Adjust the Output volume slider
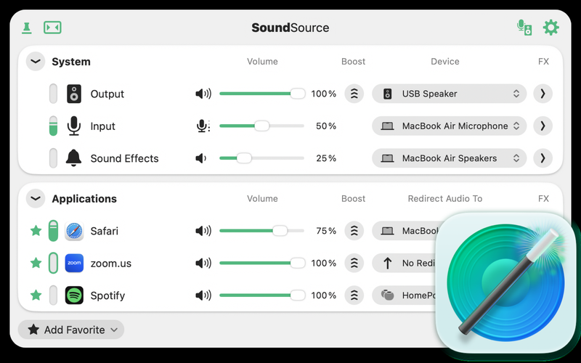This screenshot has height=363, width=581. click(262, 94)
